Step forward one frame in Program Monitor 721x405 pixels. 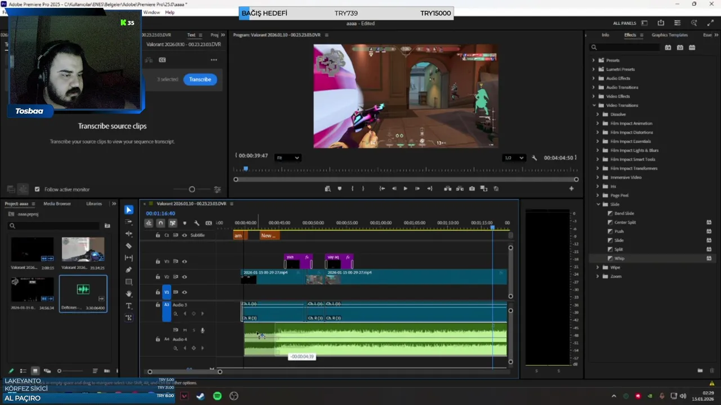click(x=417, y=188)
